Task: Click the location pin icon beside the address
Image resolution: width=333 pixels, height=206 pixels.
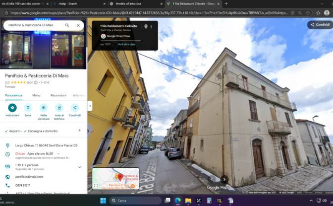Action: [7, 145]
